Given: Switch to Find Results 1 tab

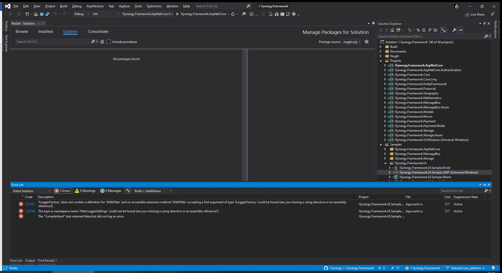Looking at the screenshot, I should [47, 261].
